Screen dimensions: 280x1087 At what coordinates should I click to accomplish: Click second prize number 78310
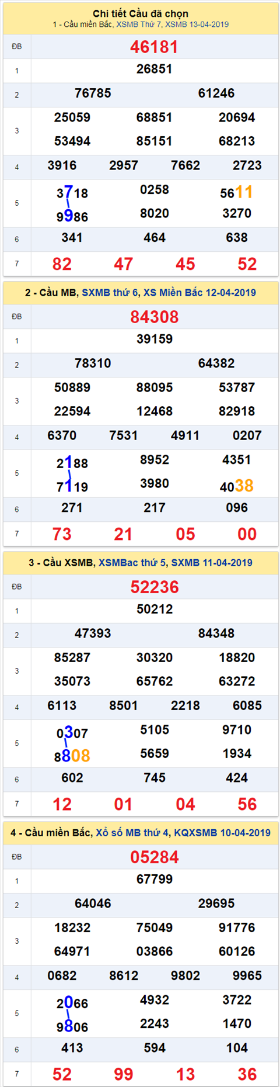[x=93, y=363]
